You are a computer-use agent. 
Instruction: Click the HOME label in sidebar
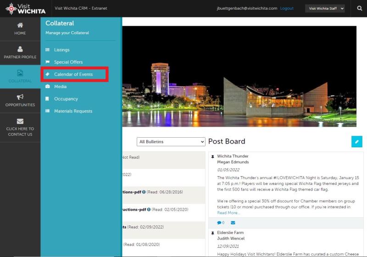pyautogui.click(x=20, y=33)
